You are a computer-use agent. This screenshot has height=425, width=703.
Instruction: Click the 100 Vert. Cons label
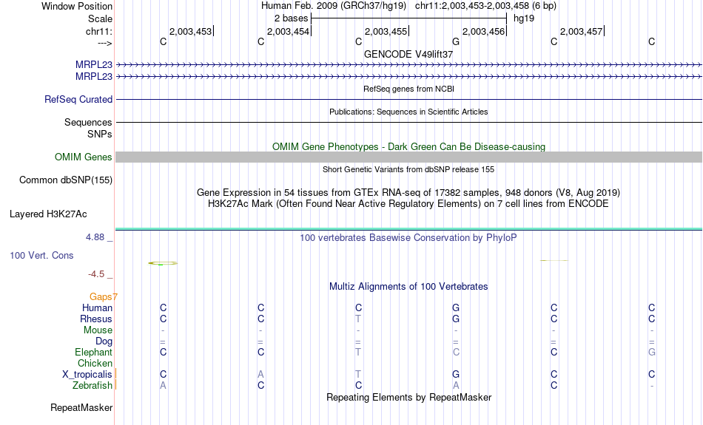pyautogui.click(x=41, y=255)
